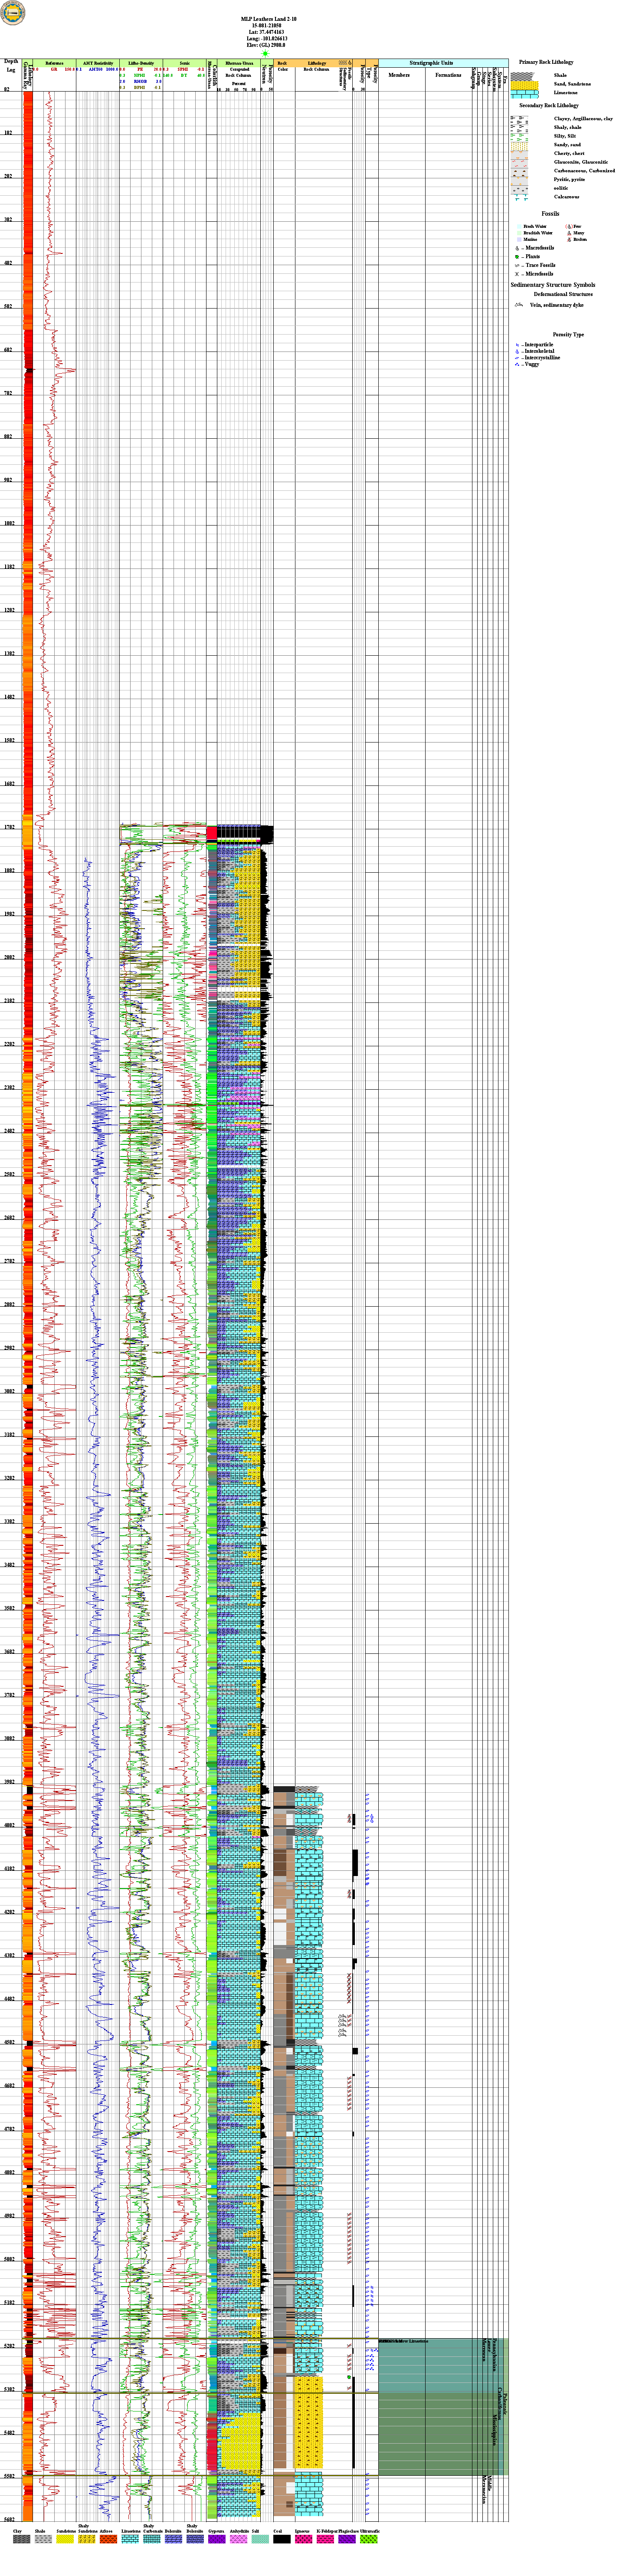Image resolution: width=626 pixels, height=2576 pixels.
Task: Click the 'Depth Log' column header
Action: pos(11,65)
